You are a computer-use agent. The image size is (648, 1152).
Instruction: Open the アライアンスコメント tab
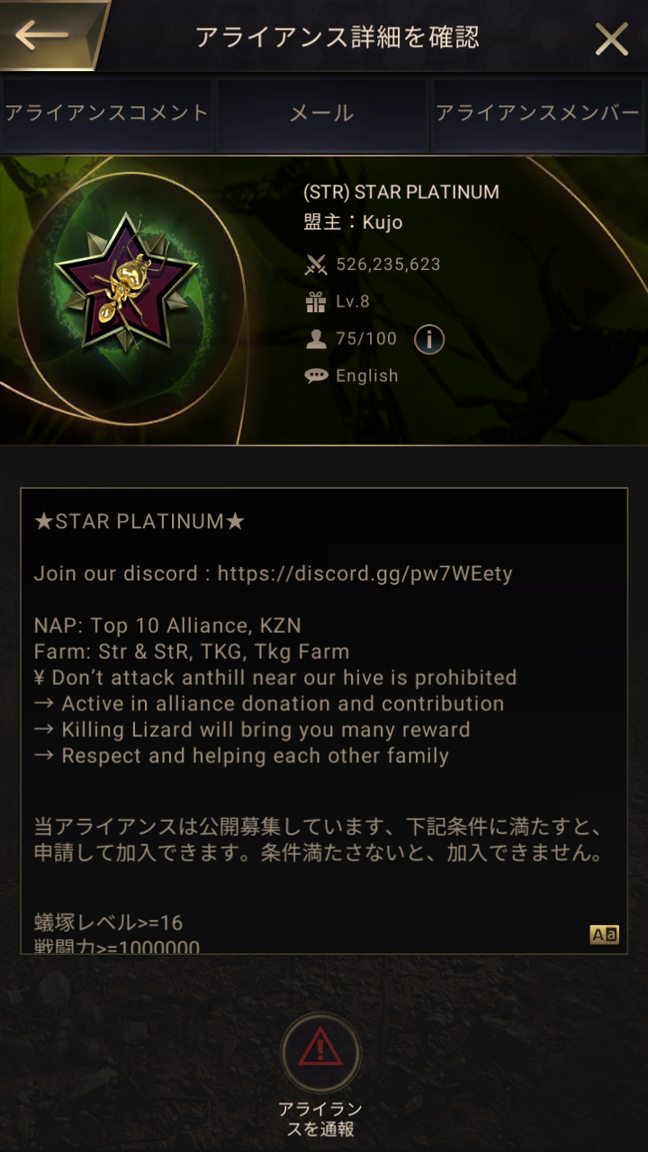coord(106,114)
